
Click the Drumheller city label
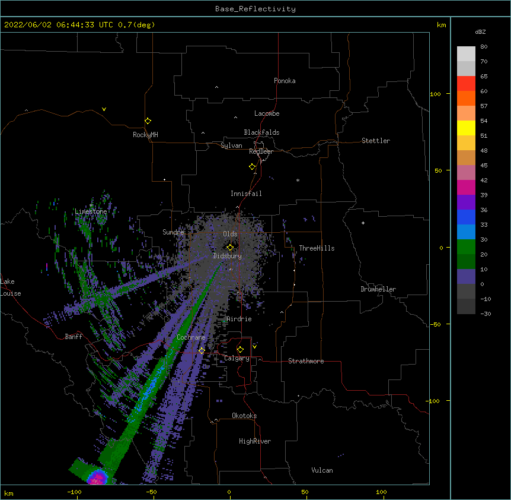pyautogui.click(x=378, y=289)
